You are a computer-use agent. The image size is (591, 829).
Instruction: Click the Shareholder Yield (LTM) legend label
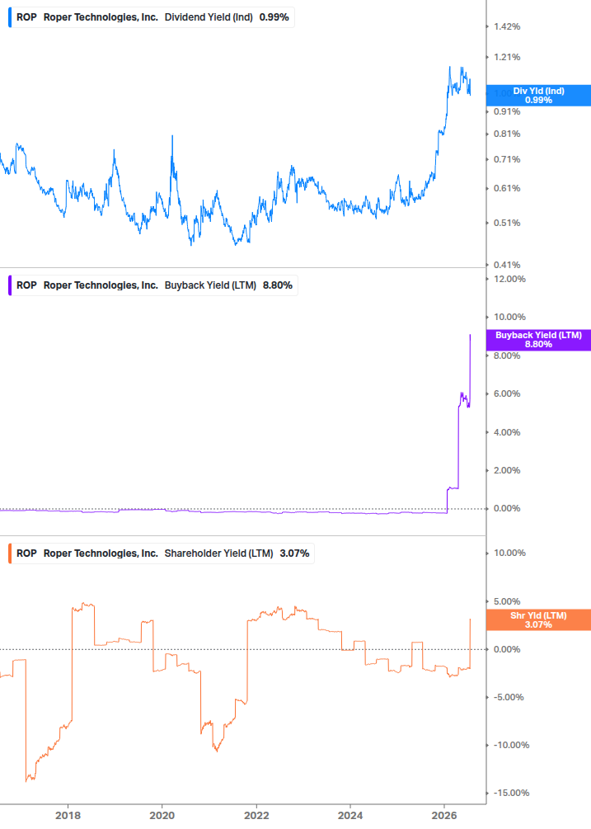click(x=218, y=553)
